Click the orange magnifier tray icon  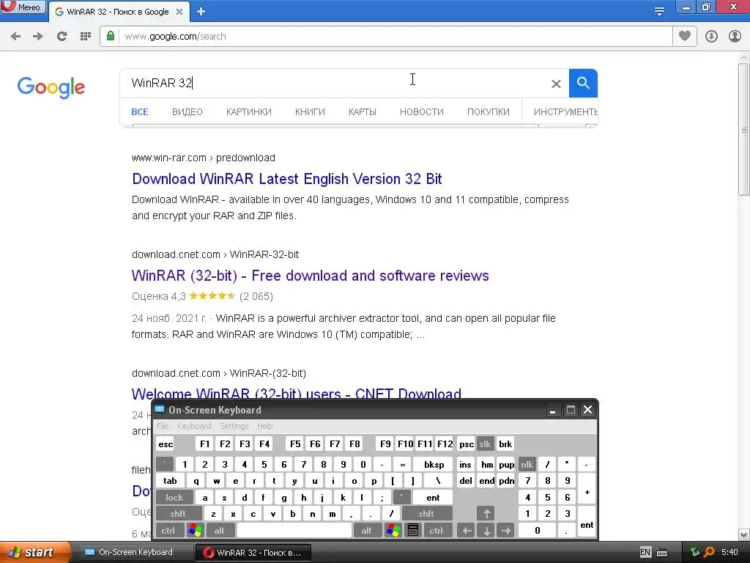pyautogui.click(x=709, y=552)
